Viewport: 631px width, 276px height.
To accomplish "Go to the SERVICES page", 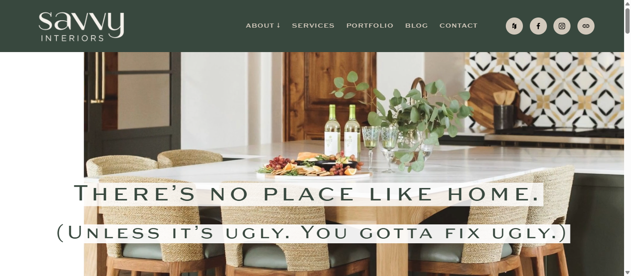I will click(313, 26).
